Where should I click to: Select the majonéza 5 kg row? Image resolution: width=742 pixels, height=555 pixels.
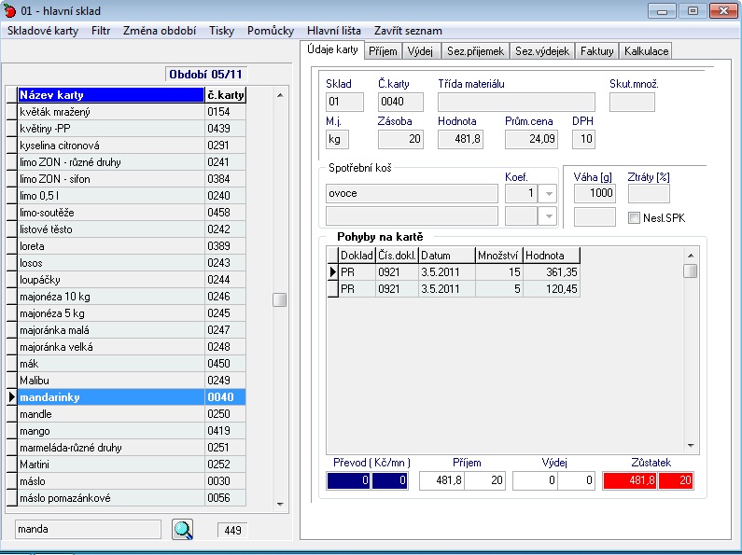[132, 313]
